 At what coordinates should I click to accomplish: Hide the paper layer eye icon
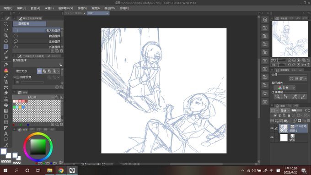coord(272,137)
